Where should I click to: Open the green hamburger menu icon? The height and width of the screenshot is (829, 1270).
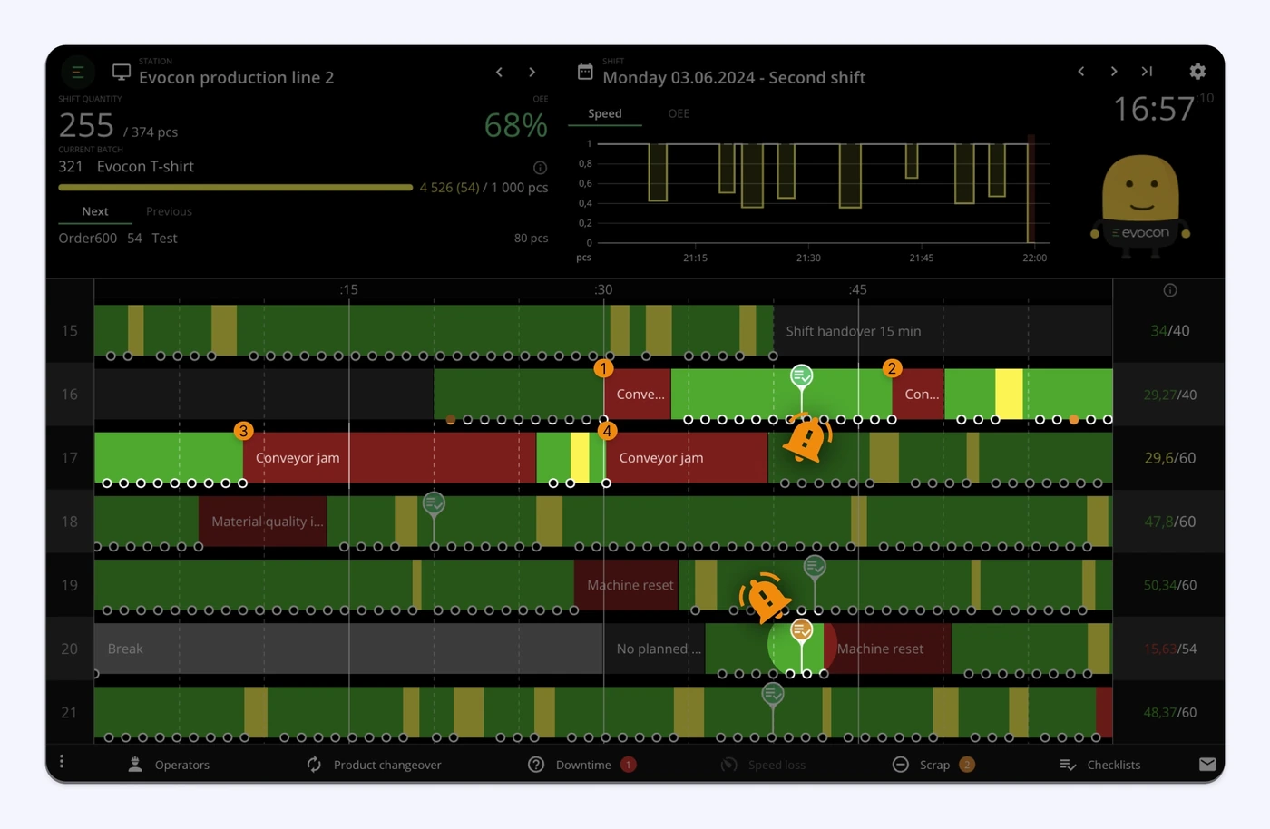[77, 72]
